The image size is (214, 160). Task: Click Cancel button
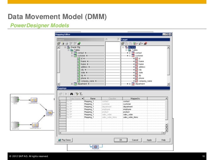[135, 140]
